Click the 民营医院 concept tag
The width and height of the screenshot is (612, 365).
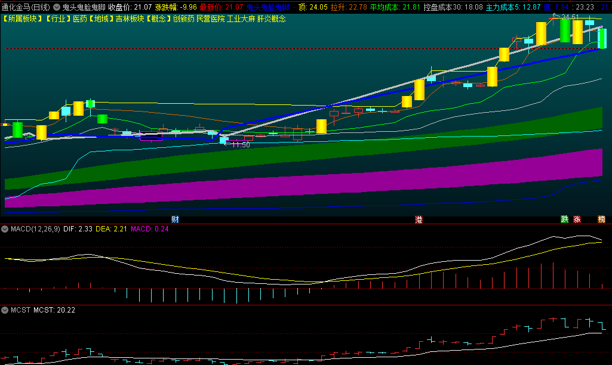tap(210, 18)
